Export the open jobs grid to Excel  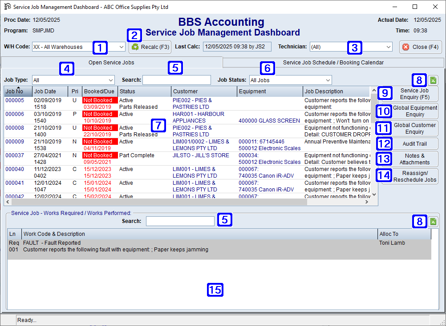click(433, 80)
